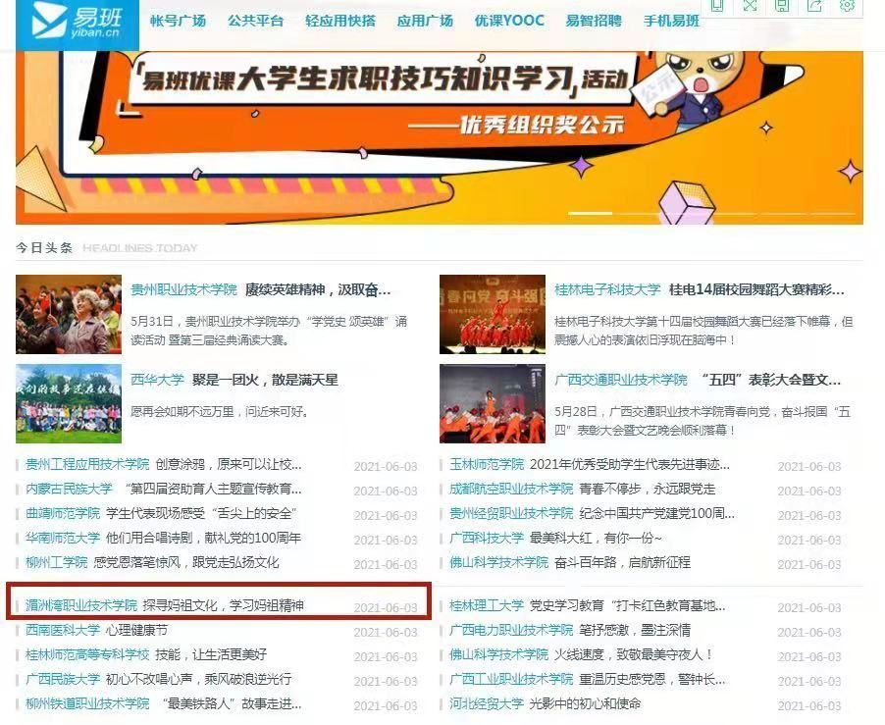Open the 易智招聘 navigation item

594,21
